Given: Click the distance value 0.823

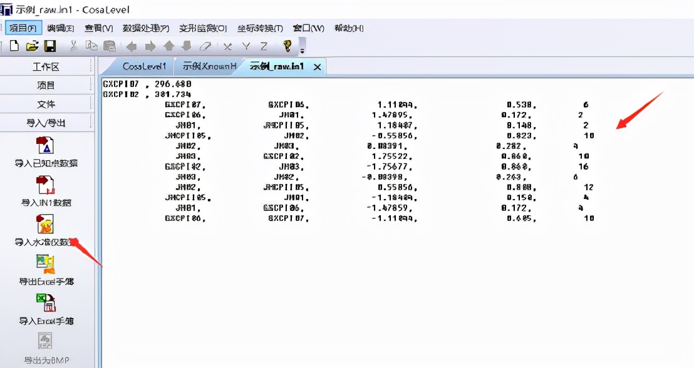Looking at the screenshot, I should coord(520,136).
